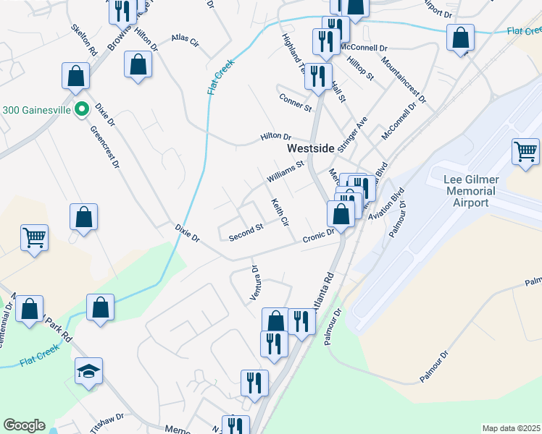Image resolution: width=542 pixels, height=434 pixels.
Task: Open the shopping bag marker below Airport Dr
Action: (x=460, y=40)
